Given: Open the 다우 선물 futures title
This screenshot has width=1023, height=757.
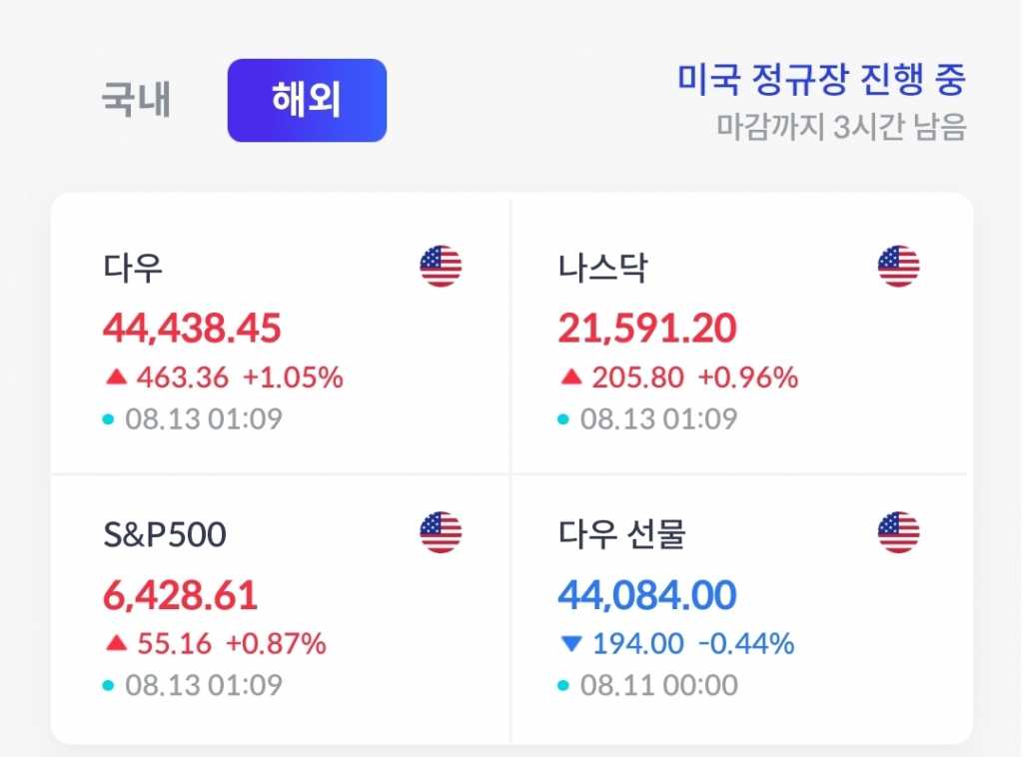Looking at the screenshot, I should 622,535.
